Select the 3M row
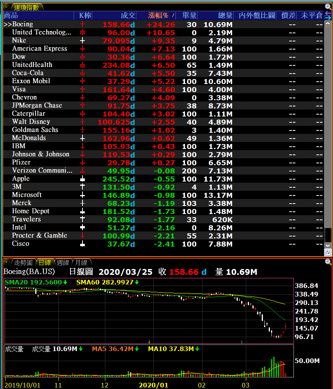Image resolution: width=333 pixels, height=389 pixels. tap(163, 187)
